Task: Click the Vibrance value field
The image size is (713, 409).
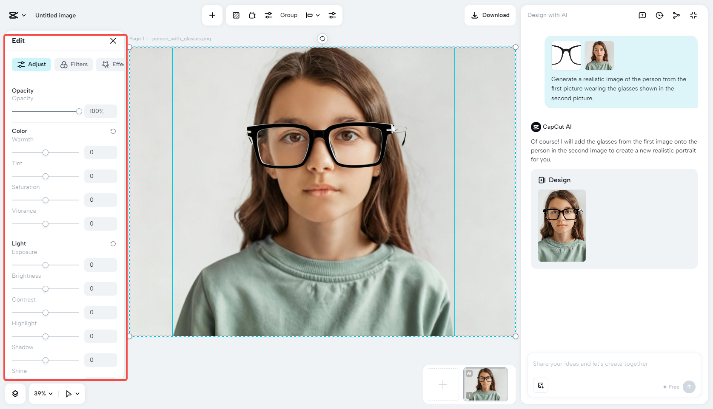Action: [x=101, y=224]
